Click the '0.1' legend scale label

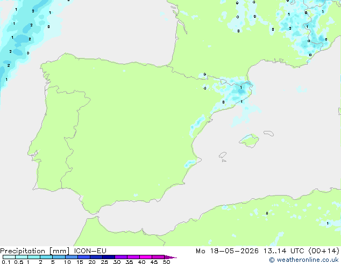pos(6,262)
